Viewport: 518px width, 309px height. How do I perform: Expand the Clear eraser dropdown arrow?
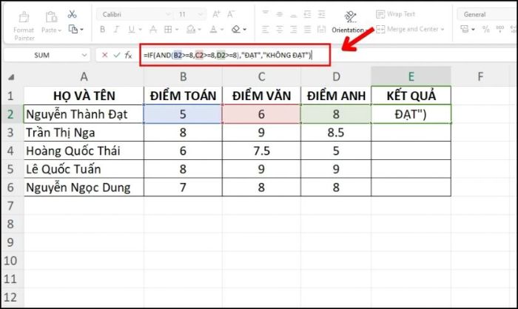244,30
